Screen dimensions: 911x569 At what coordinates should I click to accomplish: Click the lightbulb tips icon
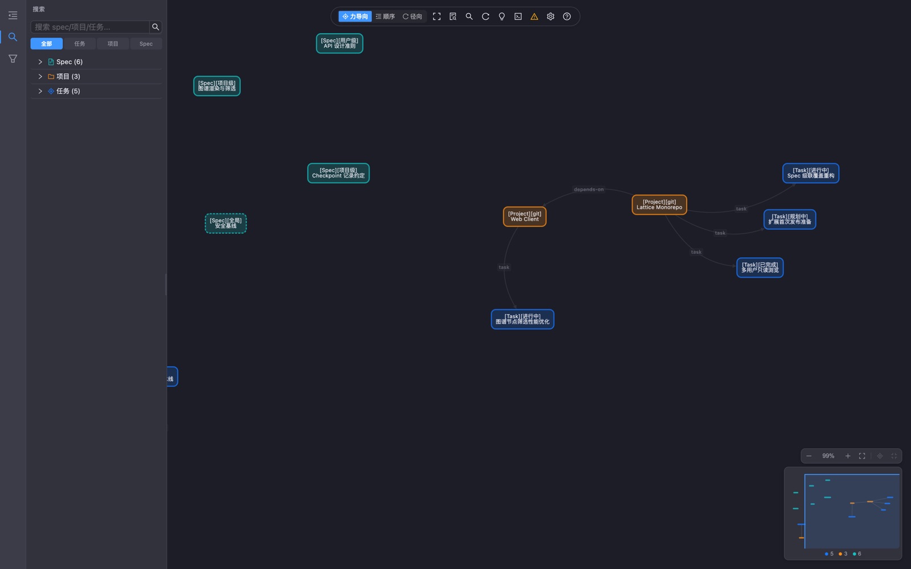(x=502, y=17)
